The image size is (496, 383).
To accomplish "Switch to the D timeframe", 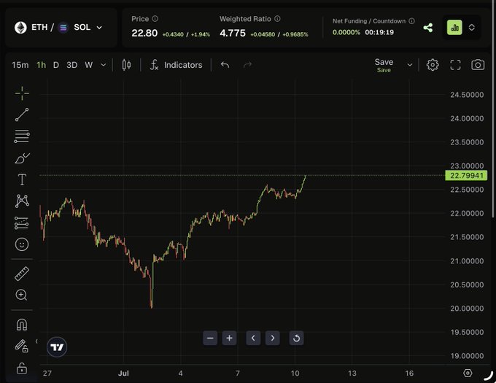I will pos(56,65).
